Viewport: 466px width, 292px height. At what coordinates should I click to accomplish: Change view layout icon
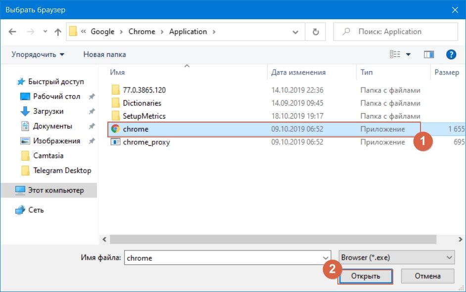395,54
